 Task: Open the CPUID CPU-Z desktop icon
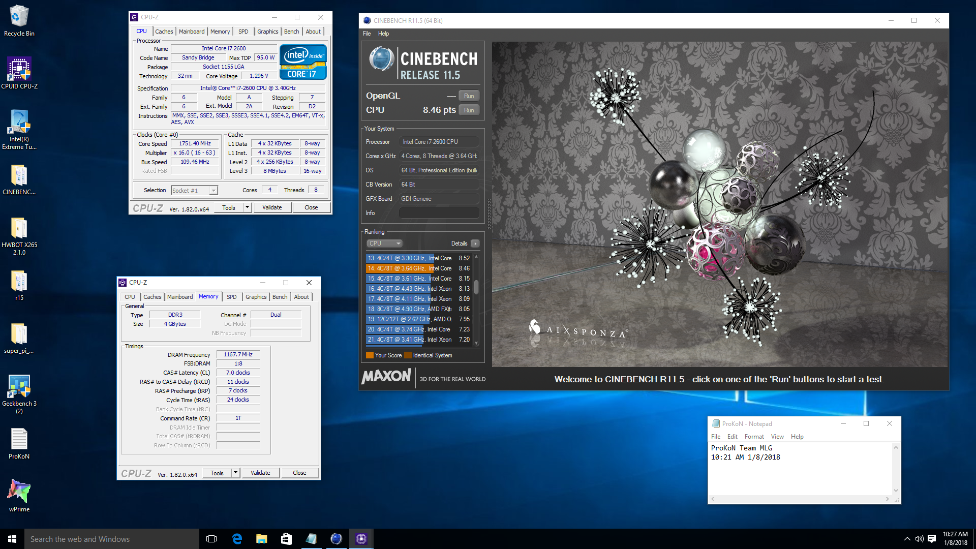tap(19, 74)
